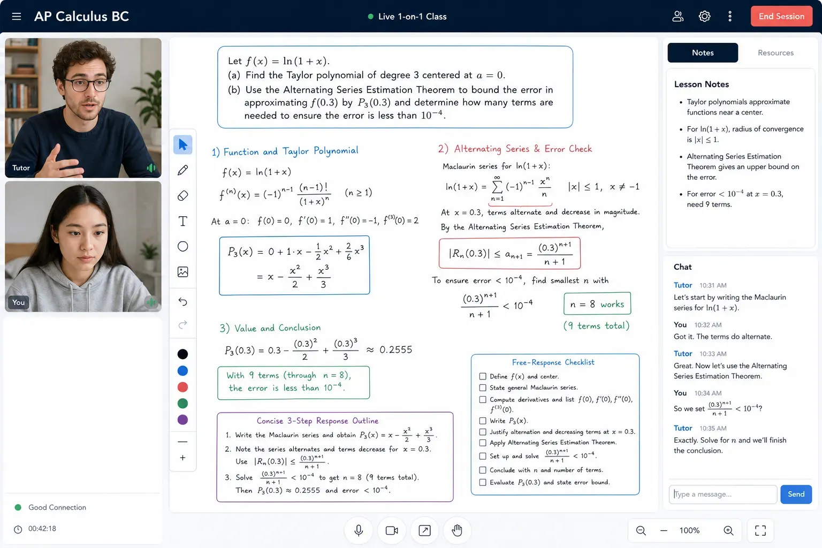Screen dimensions: 822x548
Task: Pick the purple pen color
Action: click(183, 420)
